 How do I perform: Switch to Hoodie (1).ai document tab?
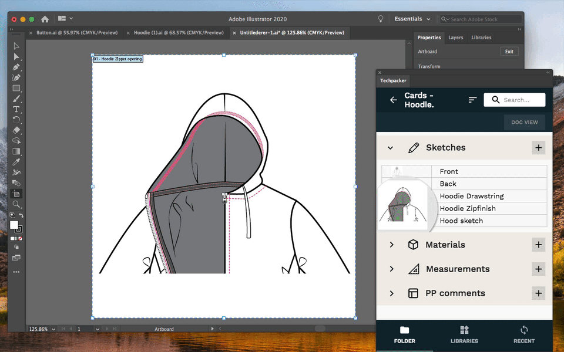pos(179,33)
